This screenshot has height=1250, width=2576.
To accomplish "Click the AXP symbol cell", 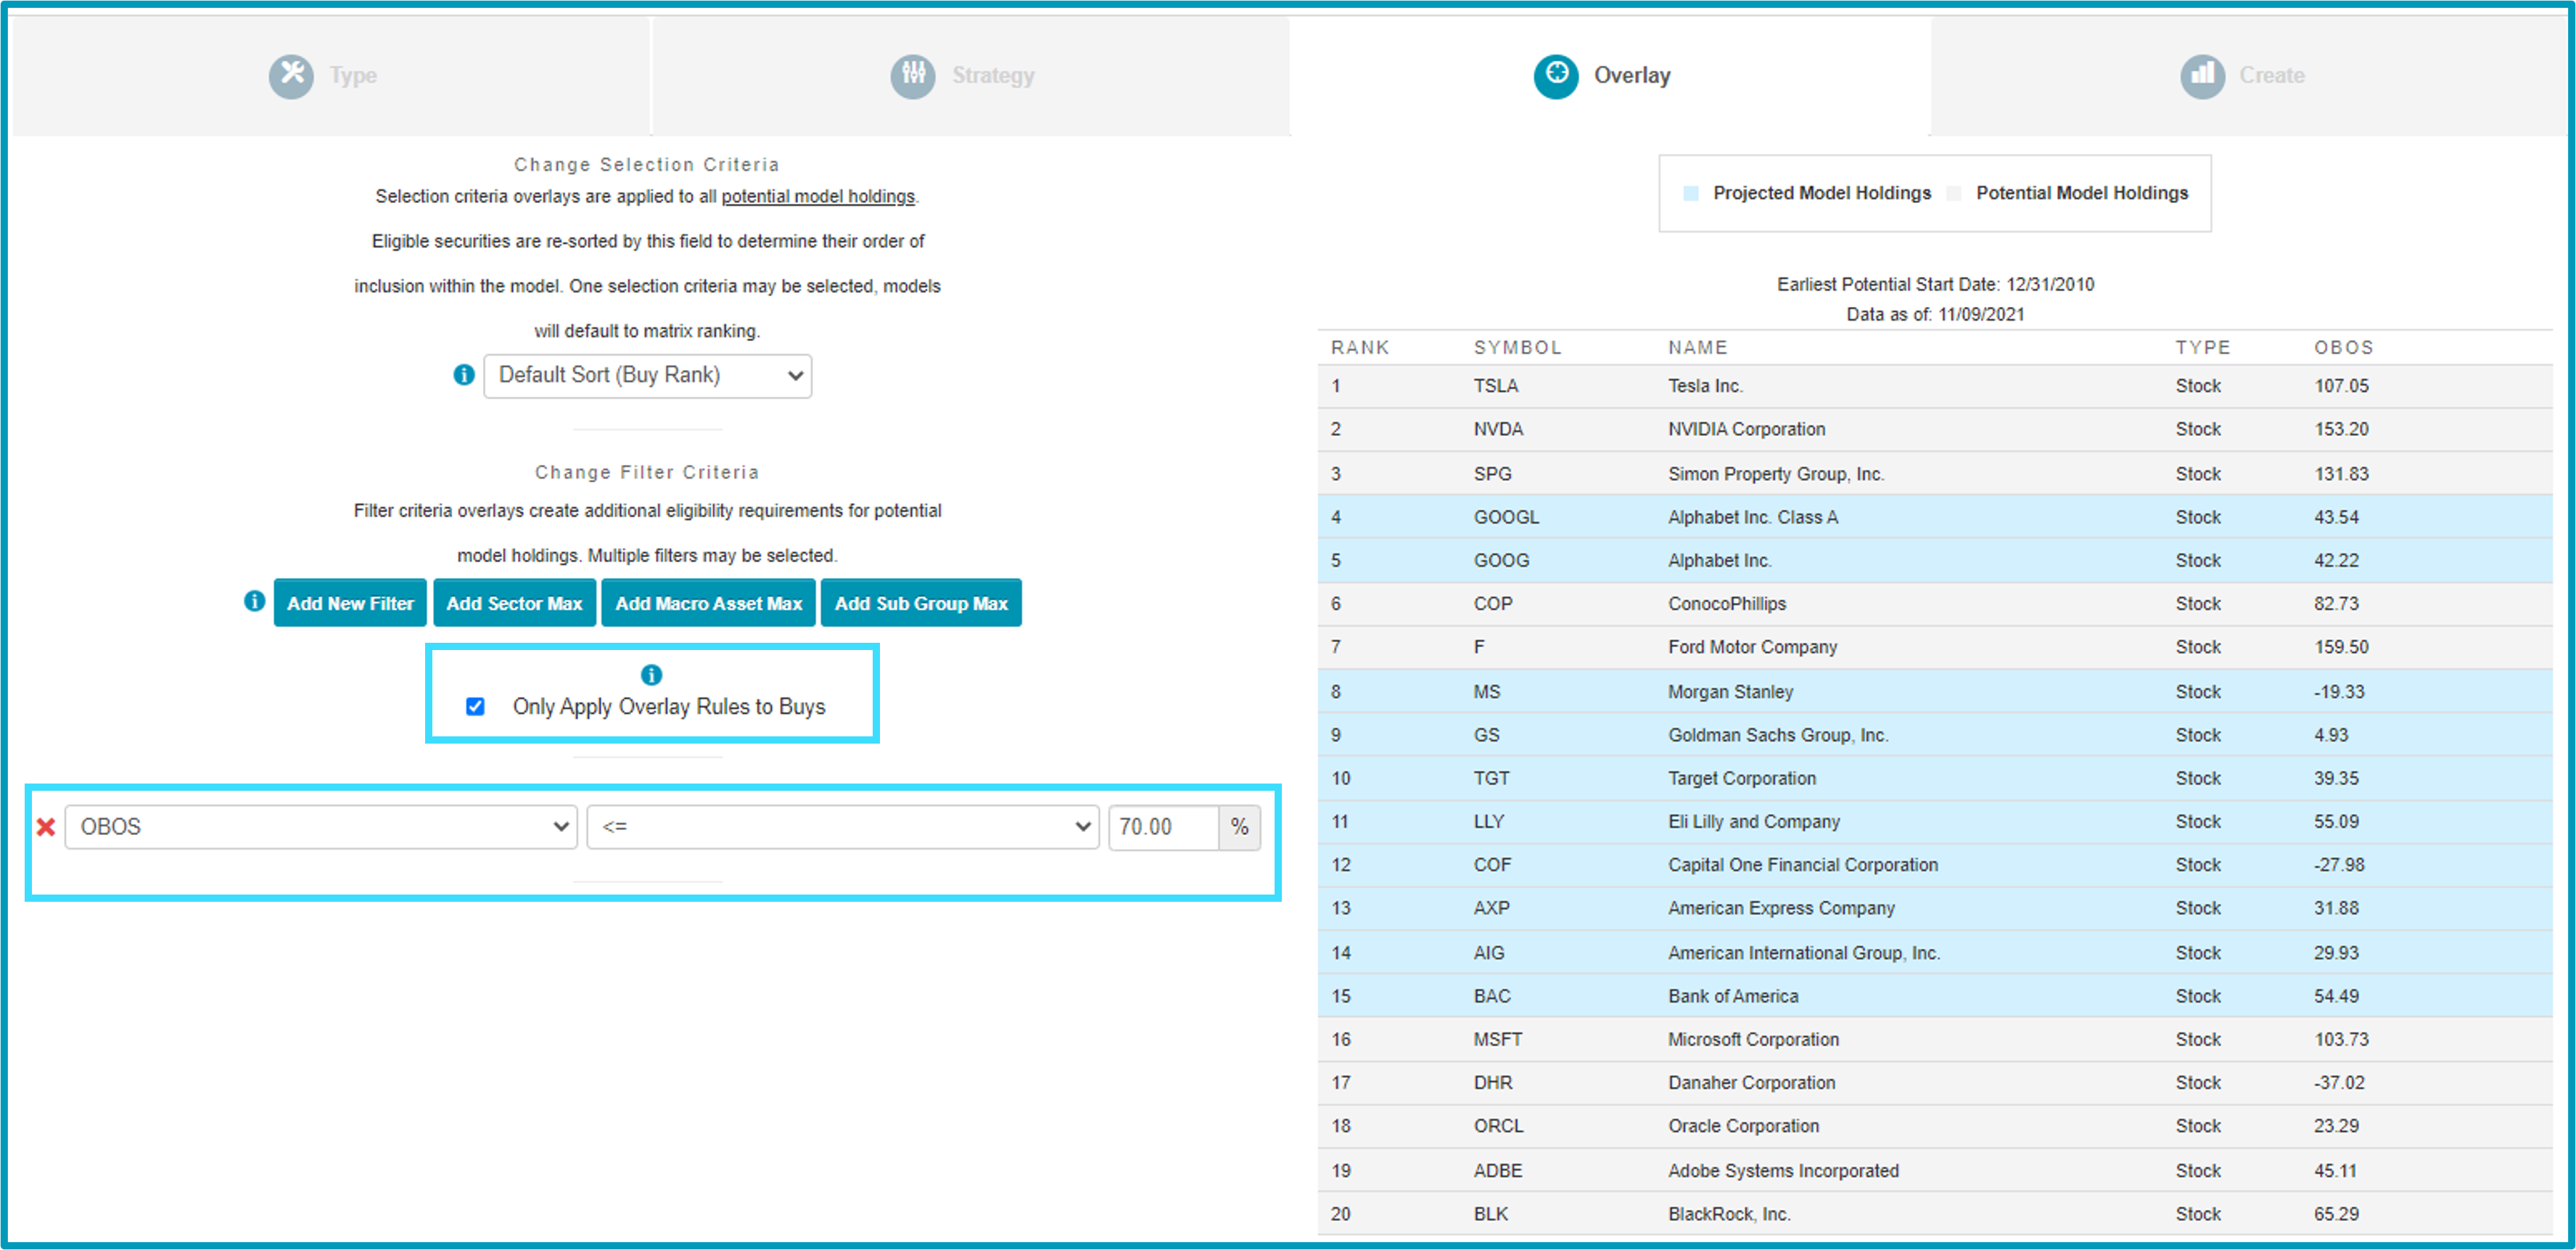I will pyautogui.click(x=1491, y=908).
